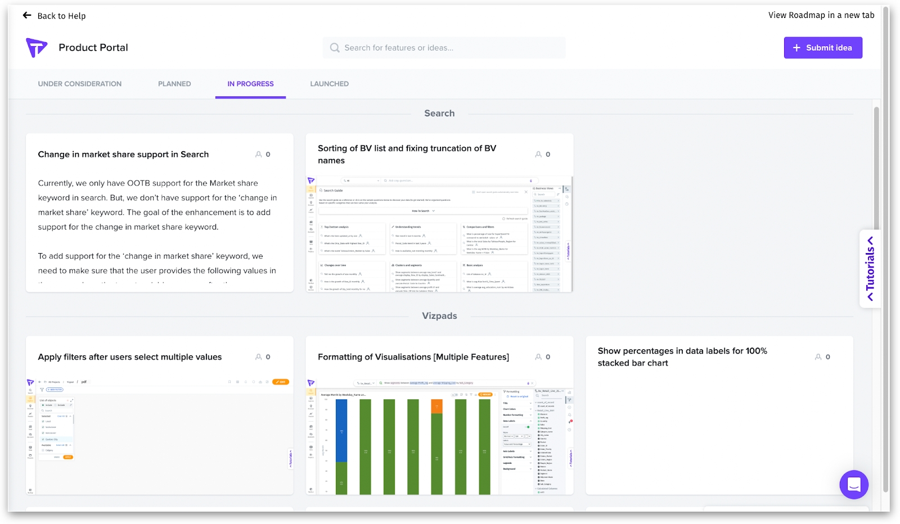Viewport: 900px width, 524px height.
Task: Expand the Tutorials side panel
Action: (x=870, y=268)
